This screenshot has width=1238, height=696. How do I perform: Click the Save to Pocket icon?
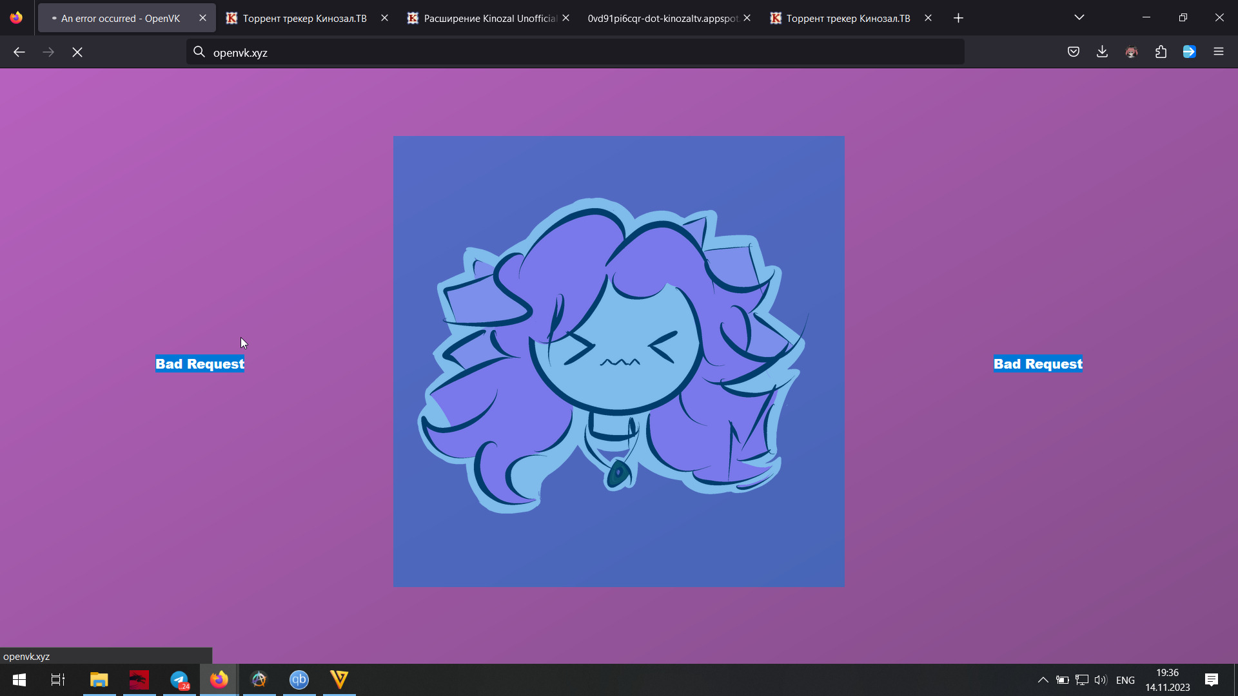pos(1074,52)
